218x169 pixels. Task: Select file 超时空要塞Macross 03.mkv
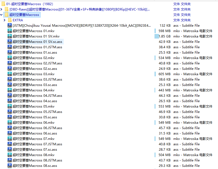tap(33, 74)
